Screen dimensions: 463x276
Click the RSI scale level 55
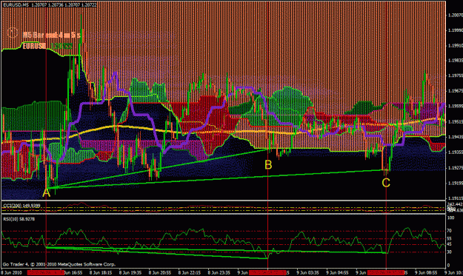(450, 238)
